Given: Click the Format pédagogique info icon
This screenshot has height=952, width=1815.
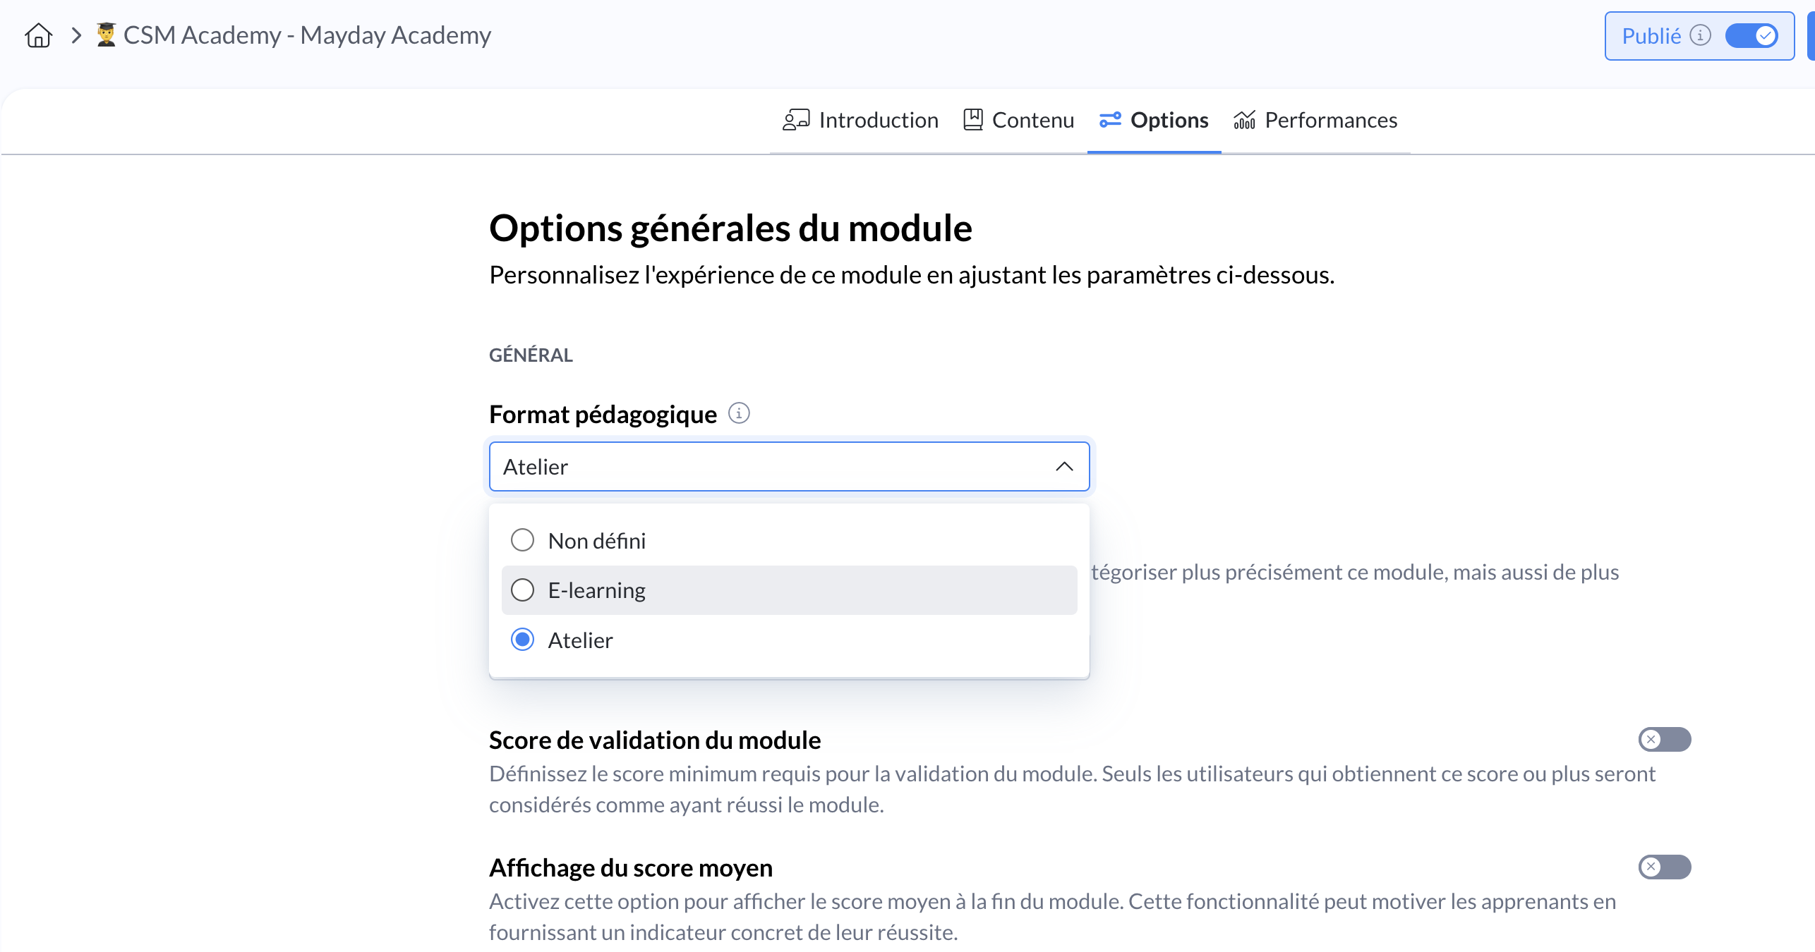Looking at the screenshot, I should (x=739, y=413).
